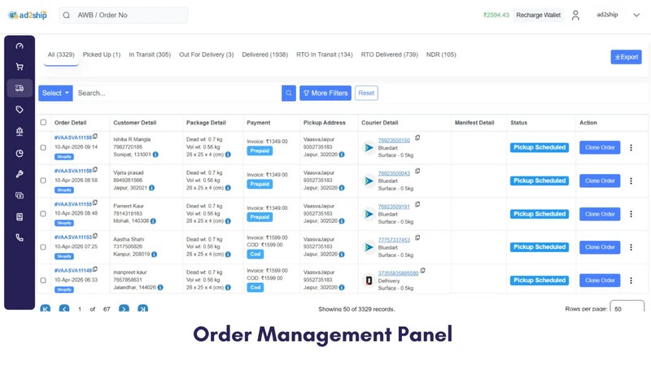Switch to RTO Delivered (739) tab
Screen dimensions: 651x366
[x=390, y=54]
